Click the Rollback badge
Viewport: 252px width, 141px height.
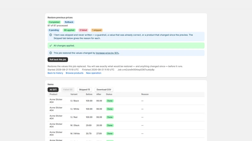tap(69, 22)
